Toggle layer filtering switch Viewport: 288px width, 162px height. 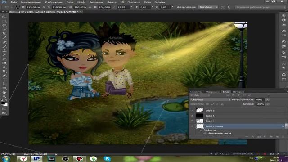coord(268,95)
